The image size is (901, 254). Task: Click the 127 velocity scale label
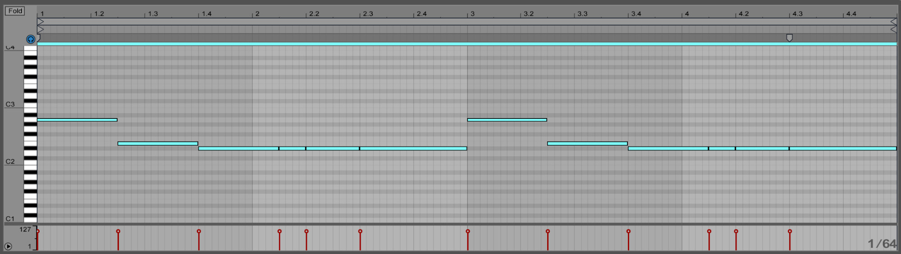tap(25, 229)
